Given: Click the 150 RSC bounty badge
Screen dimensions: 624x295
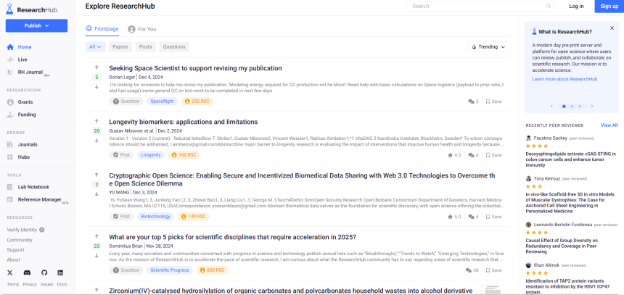Looking at the screenshot, I should (184, 155).
